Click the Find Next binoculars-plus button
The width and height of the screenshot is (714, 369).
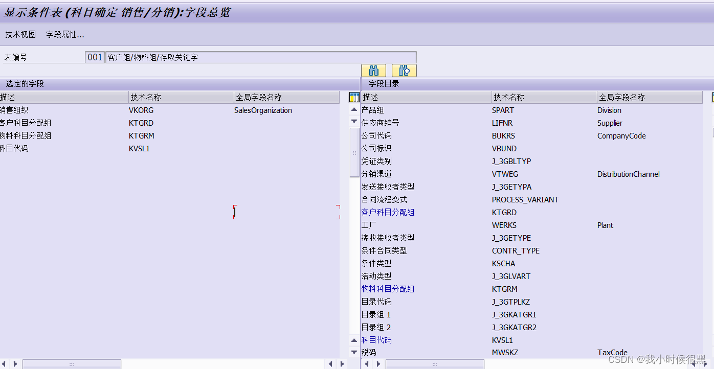pos(404,71)
